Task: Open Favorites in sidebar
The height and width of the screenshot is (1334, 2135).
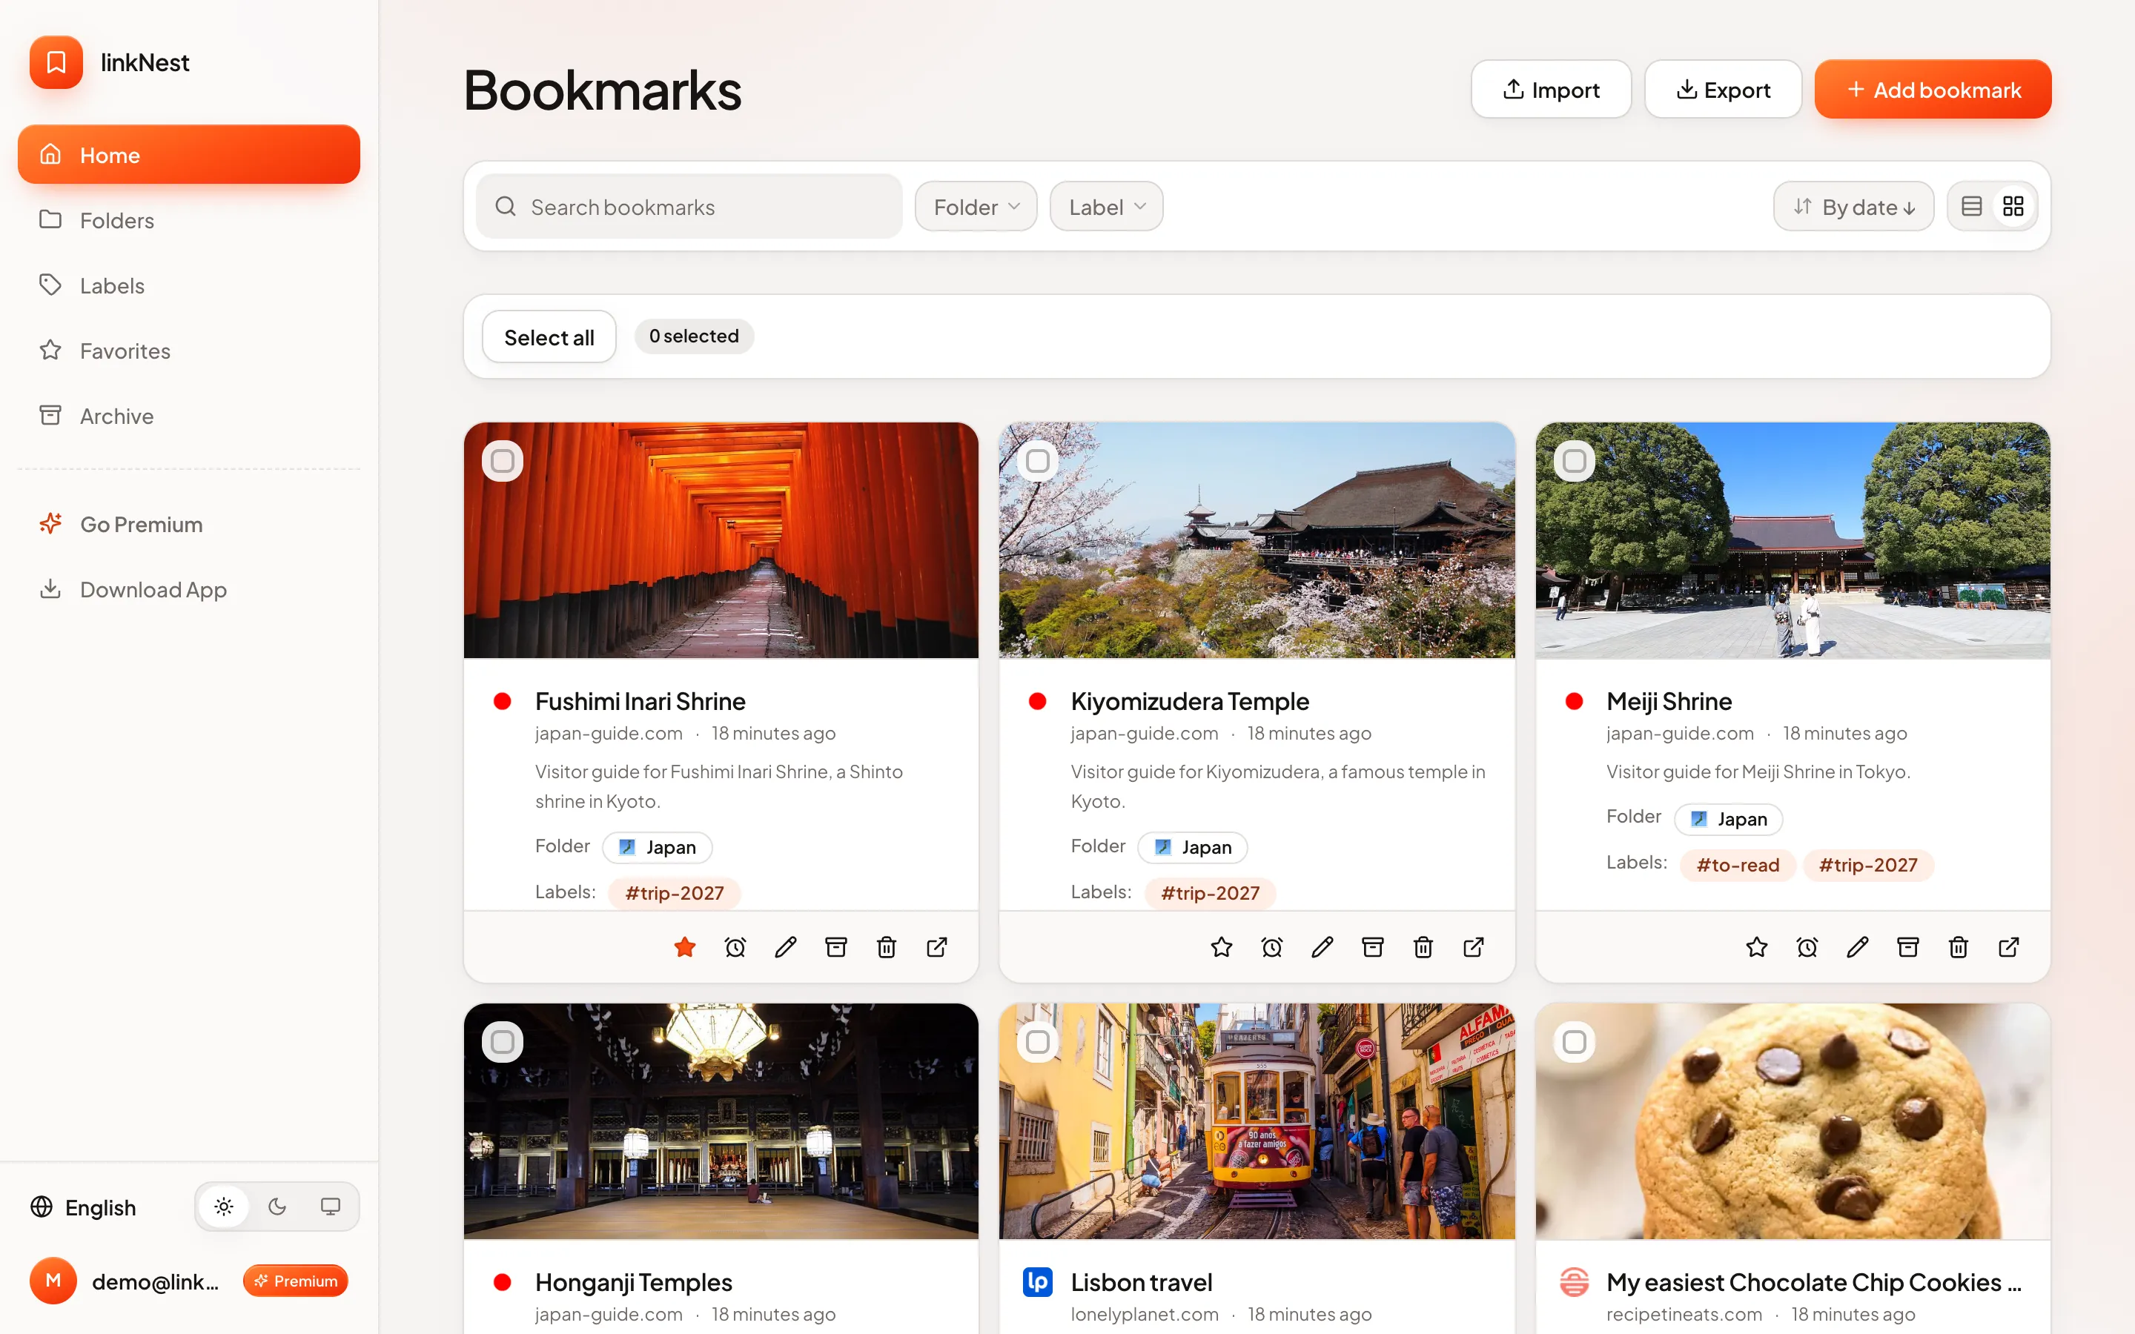Action: [x=189, y=351]
